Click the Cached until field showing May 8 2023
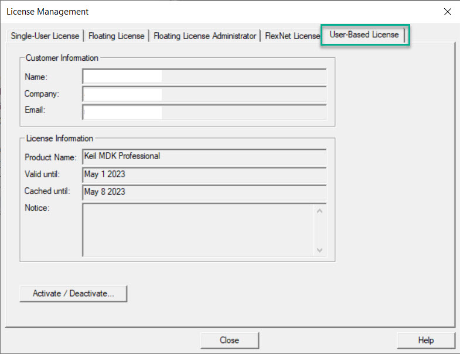Image resolution: width=460 pixels, height=354 pixels. point(204,192)
